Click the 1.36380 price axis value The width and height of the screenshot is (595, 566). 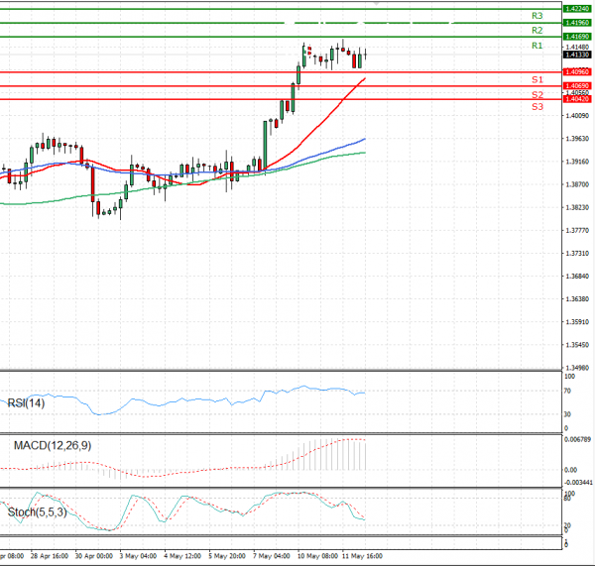[x=577, y=299]
